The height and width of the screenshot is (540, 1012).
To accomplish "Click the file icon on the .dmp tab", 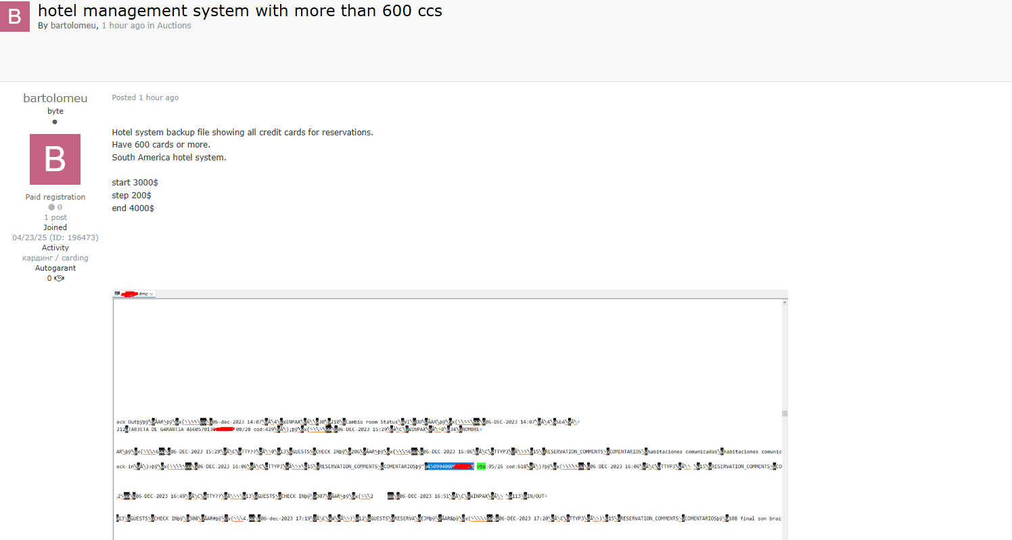I will pyautogui.click(x=117, y=294).
